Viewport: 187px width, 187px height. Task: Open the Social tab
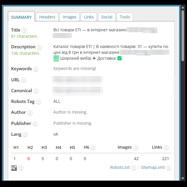(107, 17)
